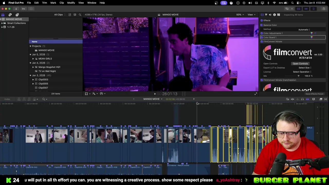Show the Info inspector icon
The height and width of the screenshot is (185, 329).
coord(274,15)
